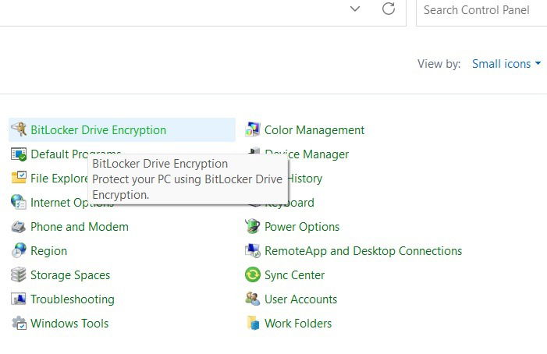Click the Phone and Modem icon

[19, 227]
